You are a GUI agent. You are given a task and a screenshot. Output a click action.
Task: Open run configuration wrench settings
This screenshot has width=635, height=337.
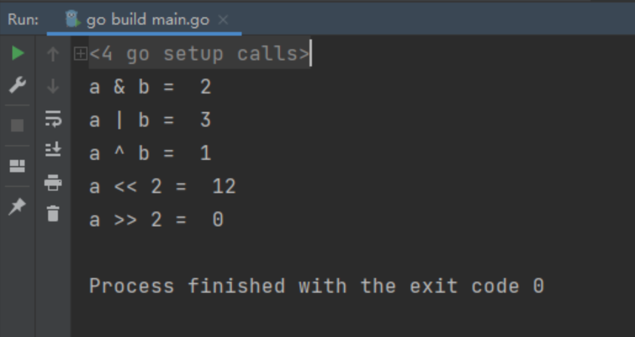click(x=17, y=85)
